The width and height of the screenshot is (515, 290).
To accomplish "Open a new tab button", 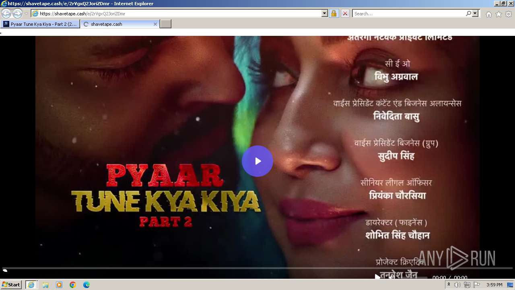I will 166,24.
